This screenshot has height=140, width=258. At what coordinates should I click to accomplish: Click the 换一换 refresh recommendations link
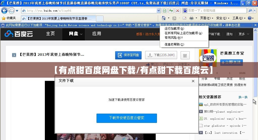coord(243,97)
